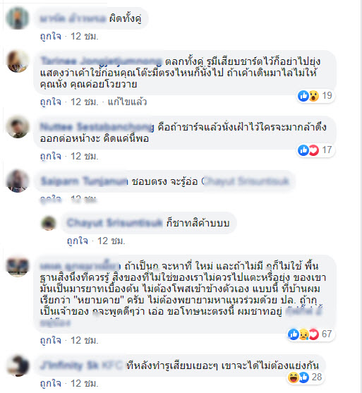The image size is (362, 393).
Task: Click the laughing emoji on the 28-reaction comment
Action: click(294, 377)
